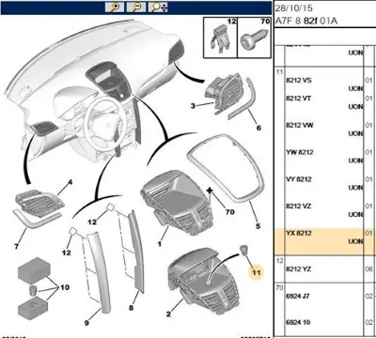Viewport: 376px width, 338px height.
Task: Select callout number 5 by the trim frame
Action: click(258, 226)
